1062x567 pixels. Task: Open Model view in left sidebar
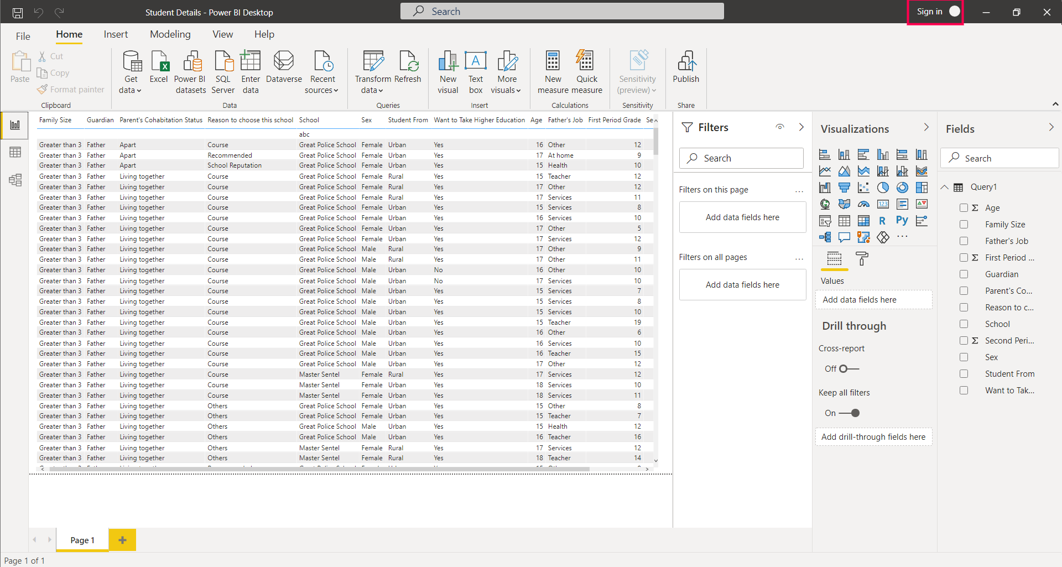click(15, 180)
